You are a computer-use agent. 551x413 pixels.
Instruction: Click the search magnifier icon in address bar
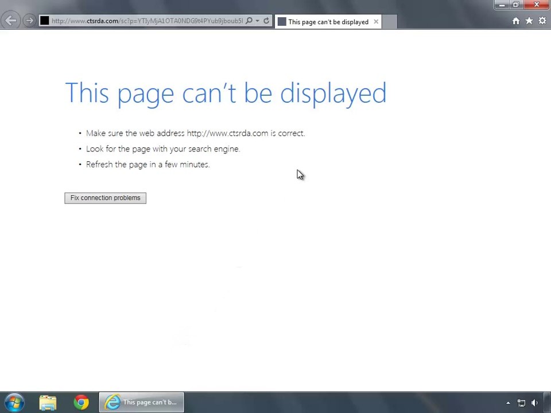pyautogui.click(x=249, y=21)
